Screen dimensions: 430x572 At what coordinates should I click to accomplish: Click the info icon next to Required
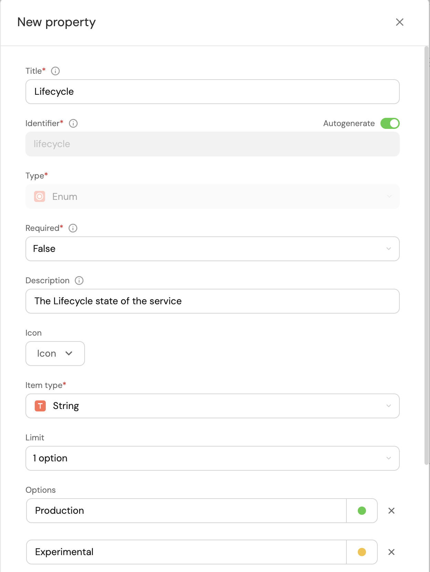(73, 228)
